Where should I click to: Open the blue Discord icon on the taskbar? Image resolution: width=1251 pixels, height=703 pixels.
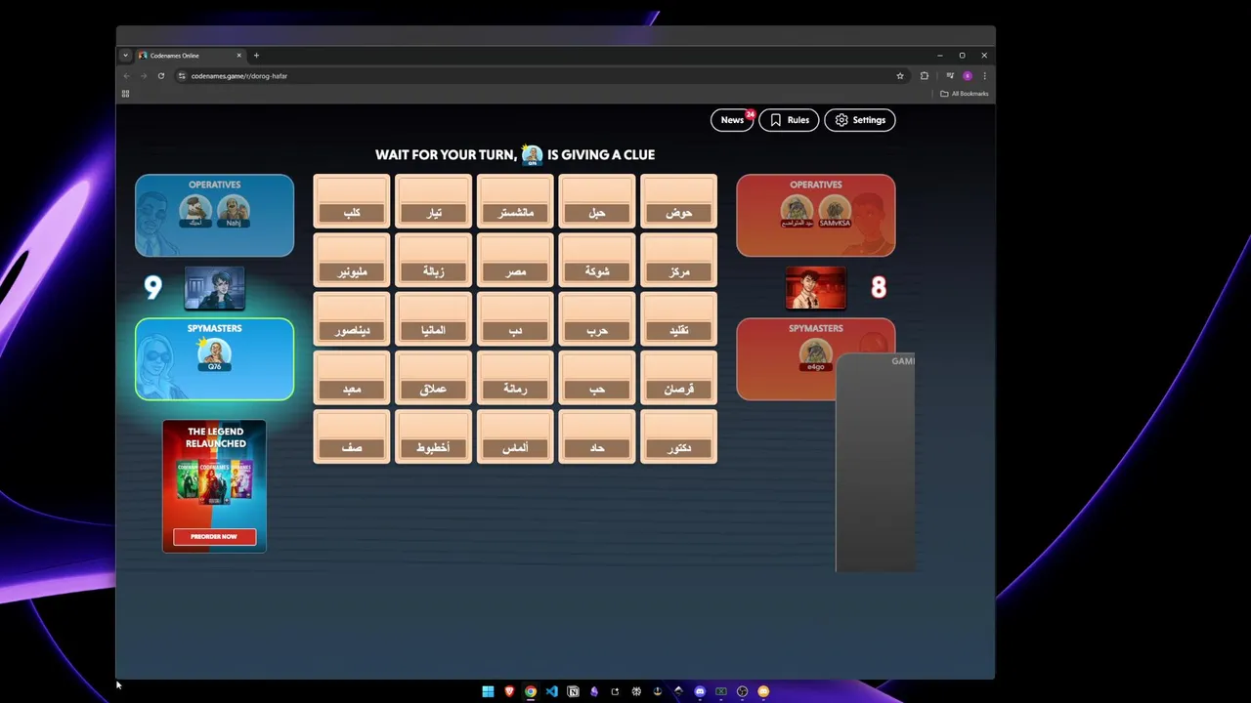(x=700, y=691)
